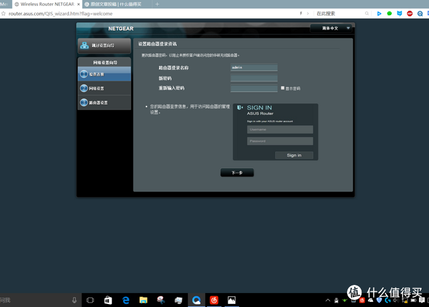Click the Next step button below the form
Screen dimensions: 429x307
pos(237,173)
